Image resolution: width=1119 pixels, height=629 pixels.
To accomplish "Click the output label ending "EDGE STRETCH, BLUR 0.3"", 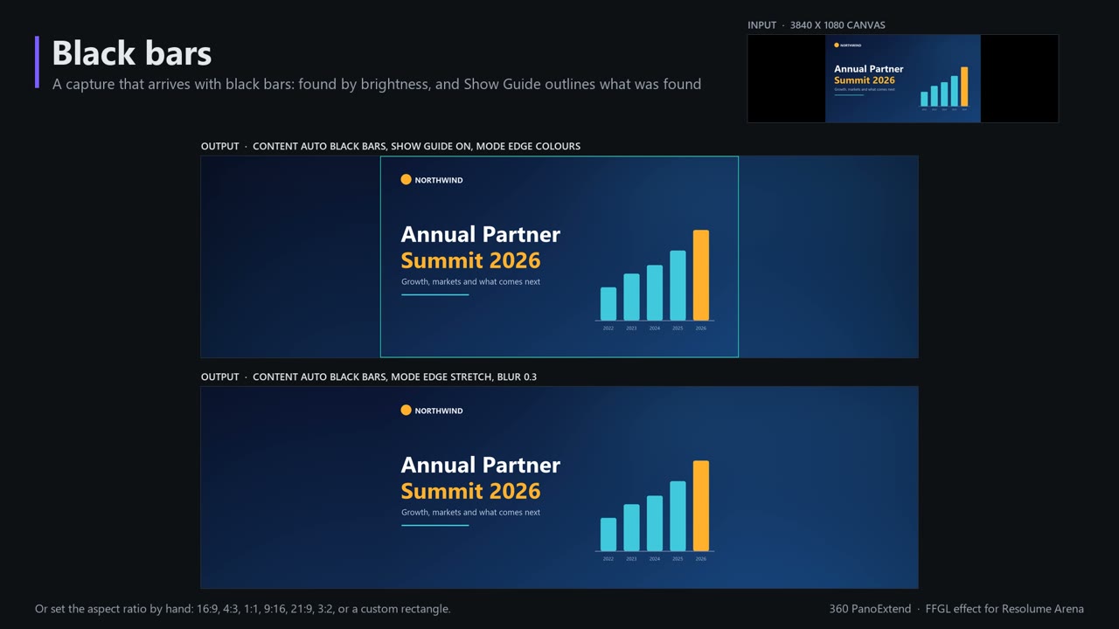I will 369,377.
